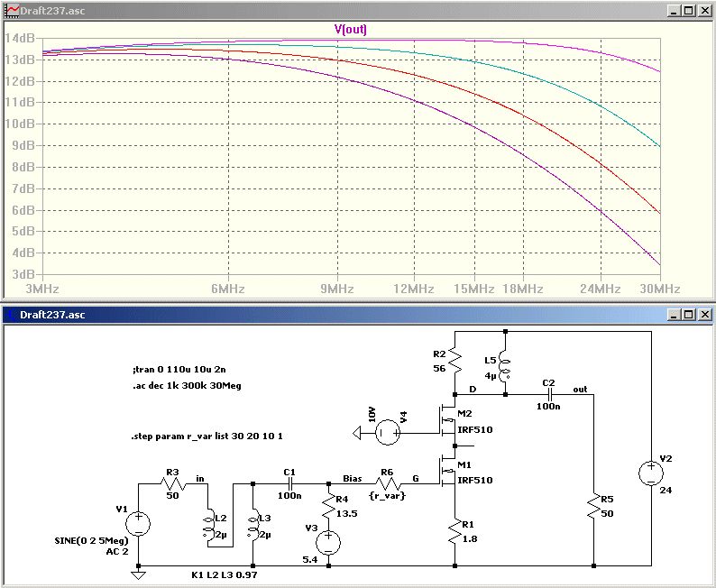Maximize the schematic window

pyautogui.click(x=689, y=315)
